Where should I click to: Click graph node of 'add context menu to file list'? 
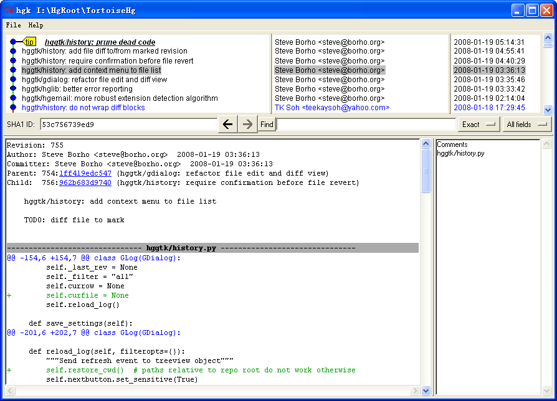[x=13, y=70]
